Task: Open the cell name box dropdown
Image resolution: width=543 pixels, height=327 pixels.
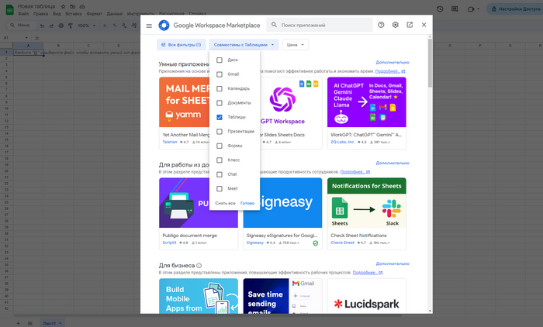Action: 26,38
